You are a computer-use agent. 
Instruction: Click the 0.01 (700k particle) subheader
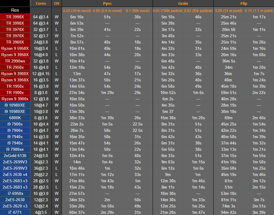[x=168, y=11]
